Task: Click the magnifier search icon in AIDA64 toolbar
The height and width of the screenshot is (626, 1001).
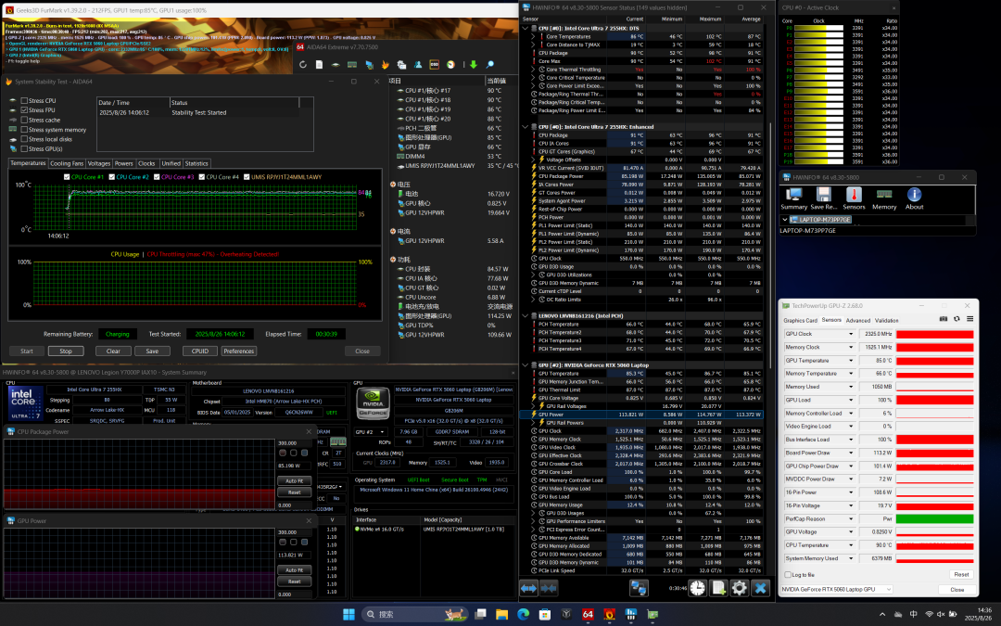Action: 489,65
